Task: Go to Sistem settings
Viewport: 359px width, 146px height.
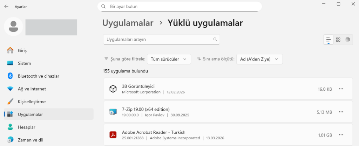Action: point(24,63)
